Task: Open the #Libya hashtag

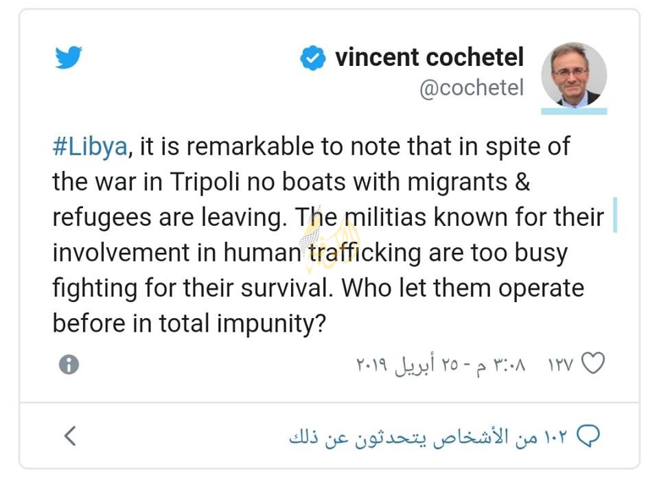Action: click(x=89, y=147)
